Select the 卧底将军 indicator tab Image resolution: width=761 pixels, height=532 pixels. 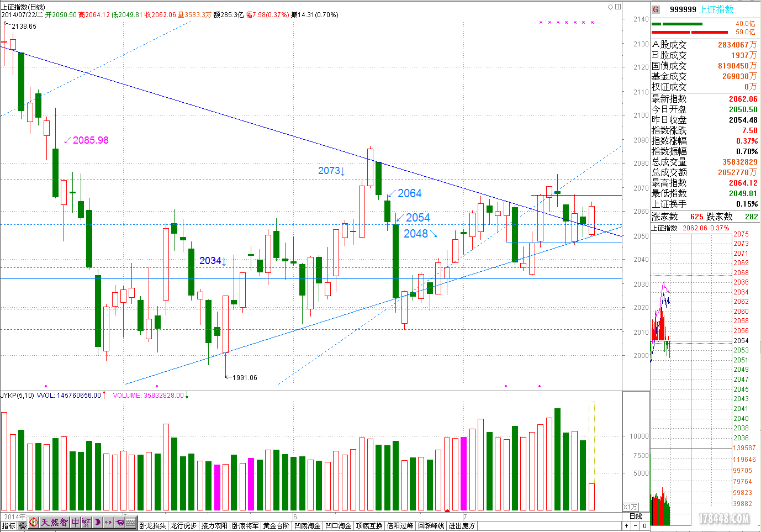pos(246,526)
